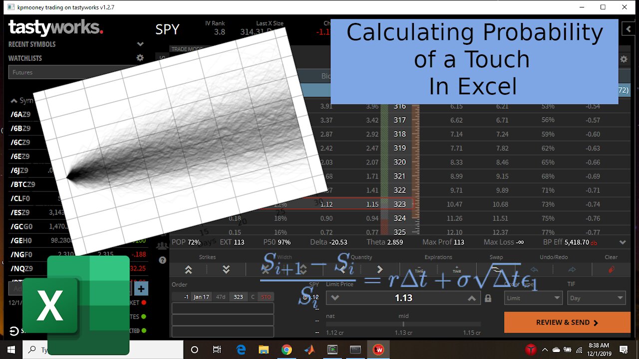The width and height of the screenshot is (639, 359).
Task: Click strike 316 row
Action: coord(399,106)
